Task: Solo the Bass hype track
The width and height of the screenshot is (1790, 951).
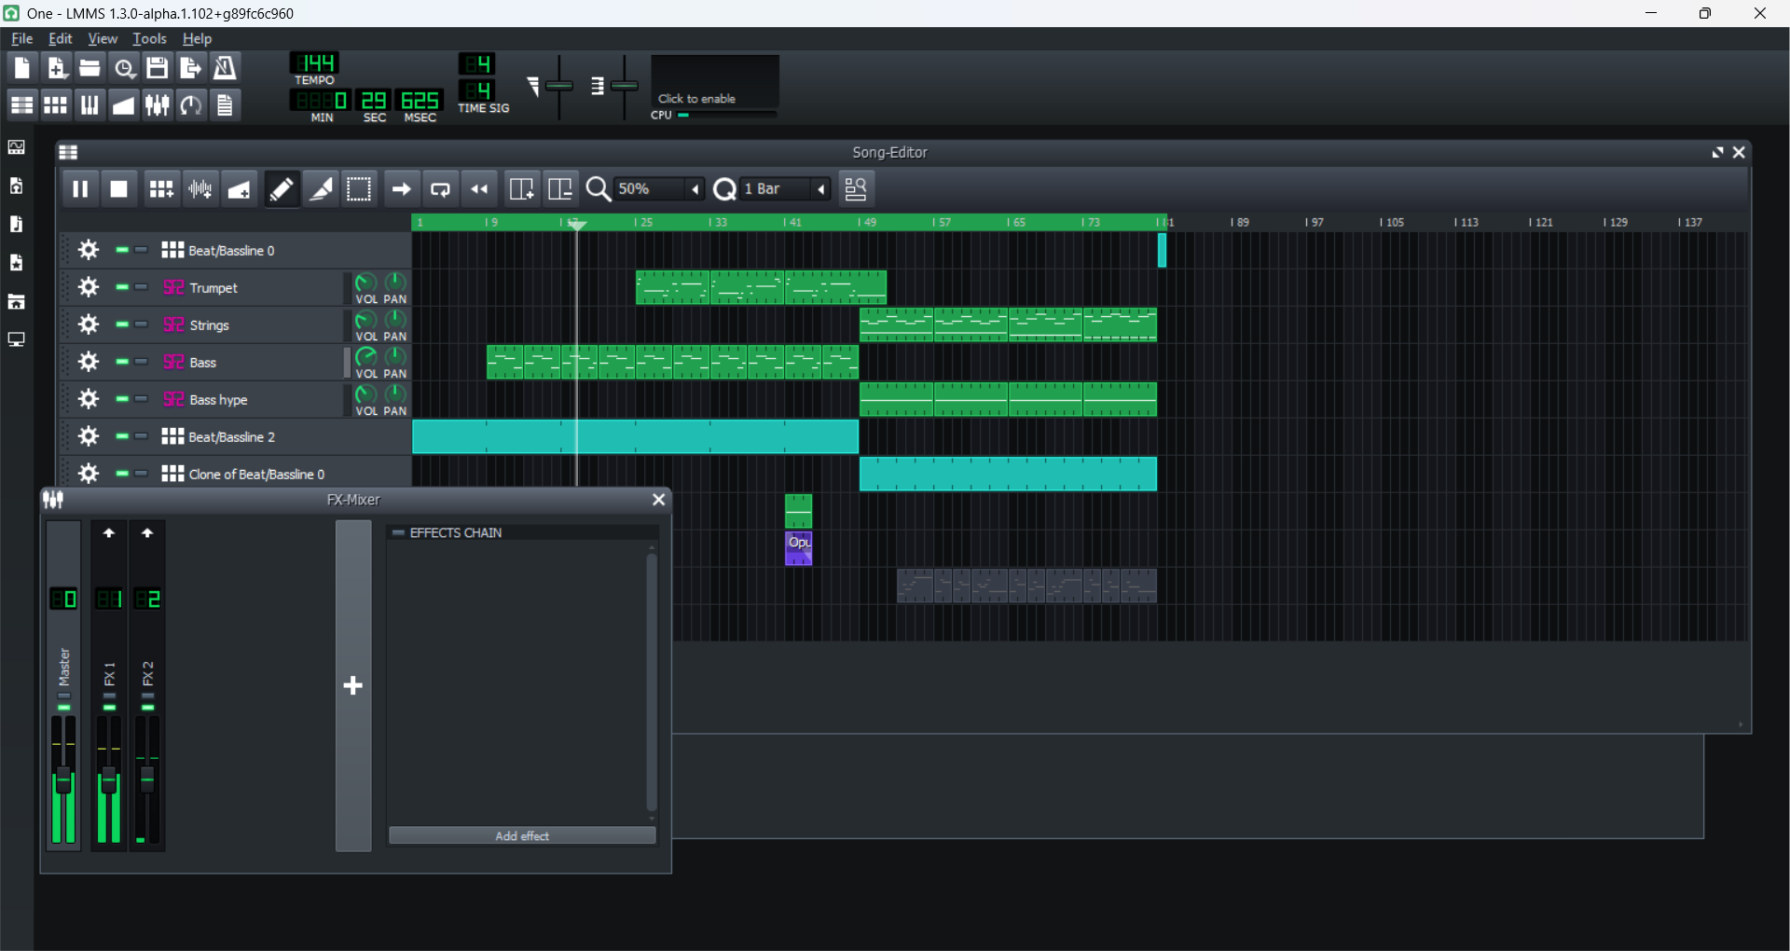Action: (142, 399)
